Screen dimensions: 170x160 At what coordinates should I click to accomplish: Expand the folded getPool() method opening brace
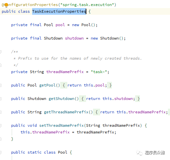[64, 85]
